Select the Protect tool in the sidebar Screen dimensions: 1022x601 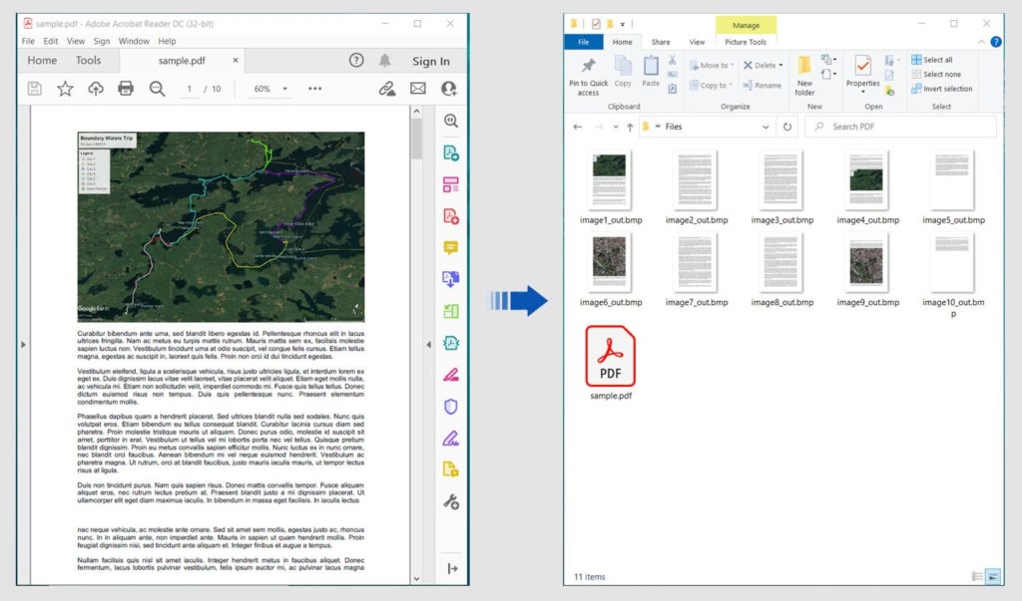click(451, 406)
